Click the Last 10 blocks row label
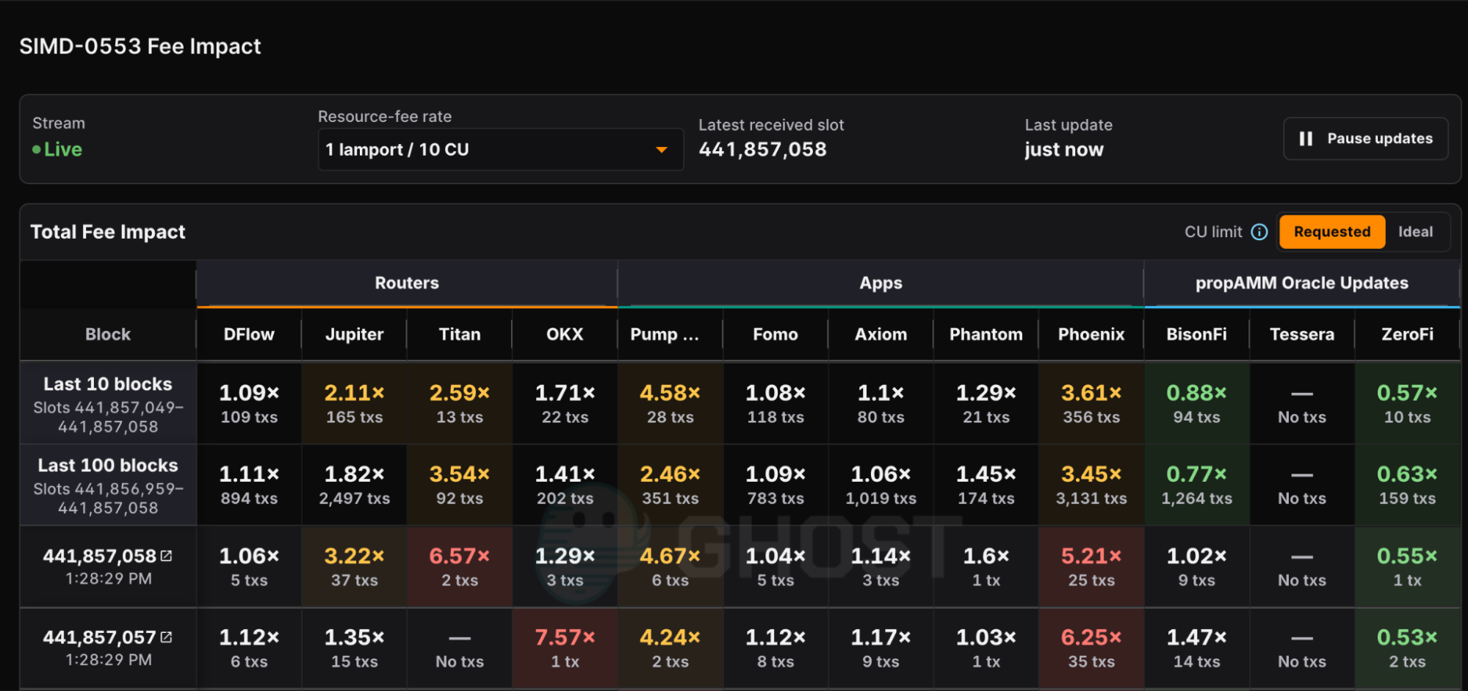Image resolution: width=1468 pixels, height=691 pixels. click(108, 404)
